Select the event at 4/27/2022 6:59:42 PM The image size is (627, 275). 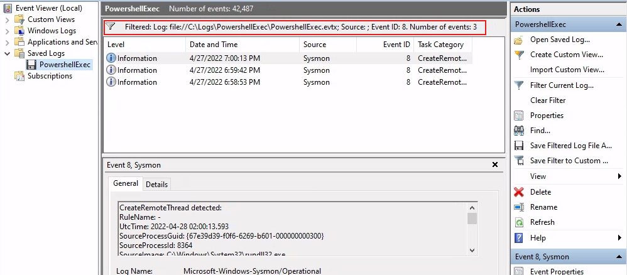[x=288, y=70]
